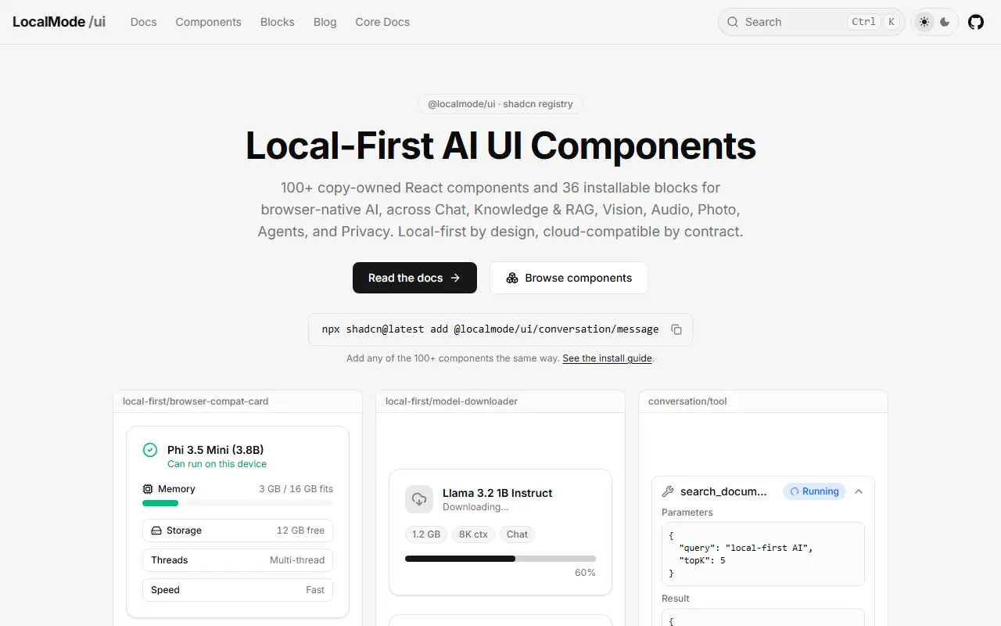
Task: Click the green check icon beside Phi 3.5 Mini
Action: [150, 450]
